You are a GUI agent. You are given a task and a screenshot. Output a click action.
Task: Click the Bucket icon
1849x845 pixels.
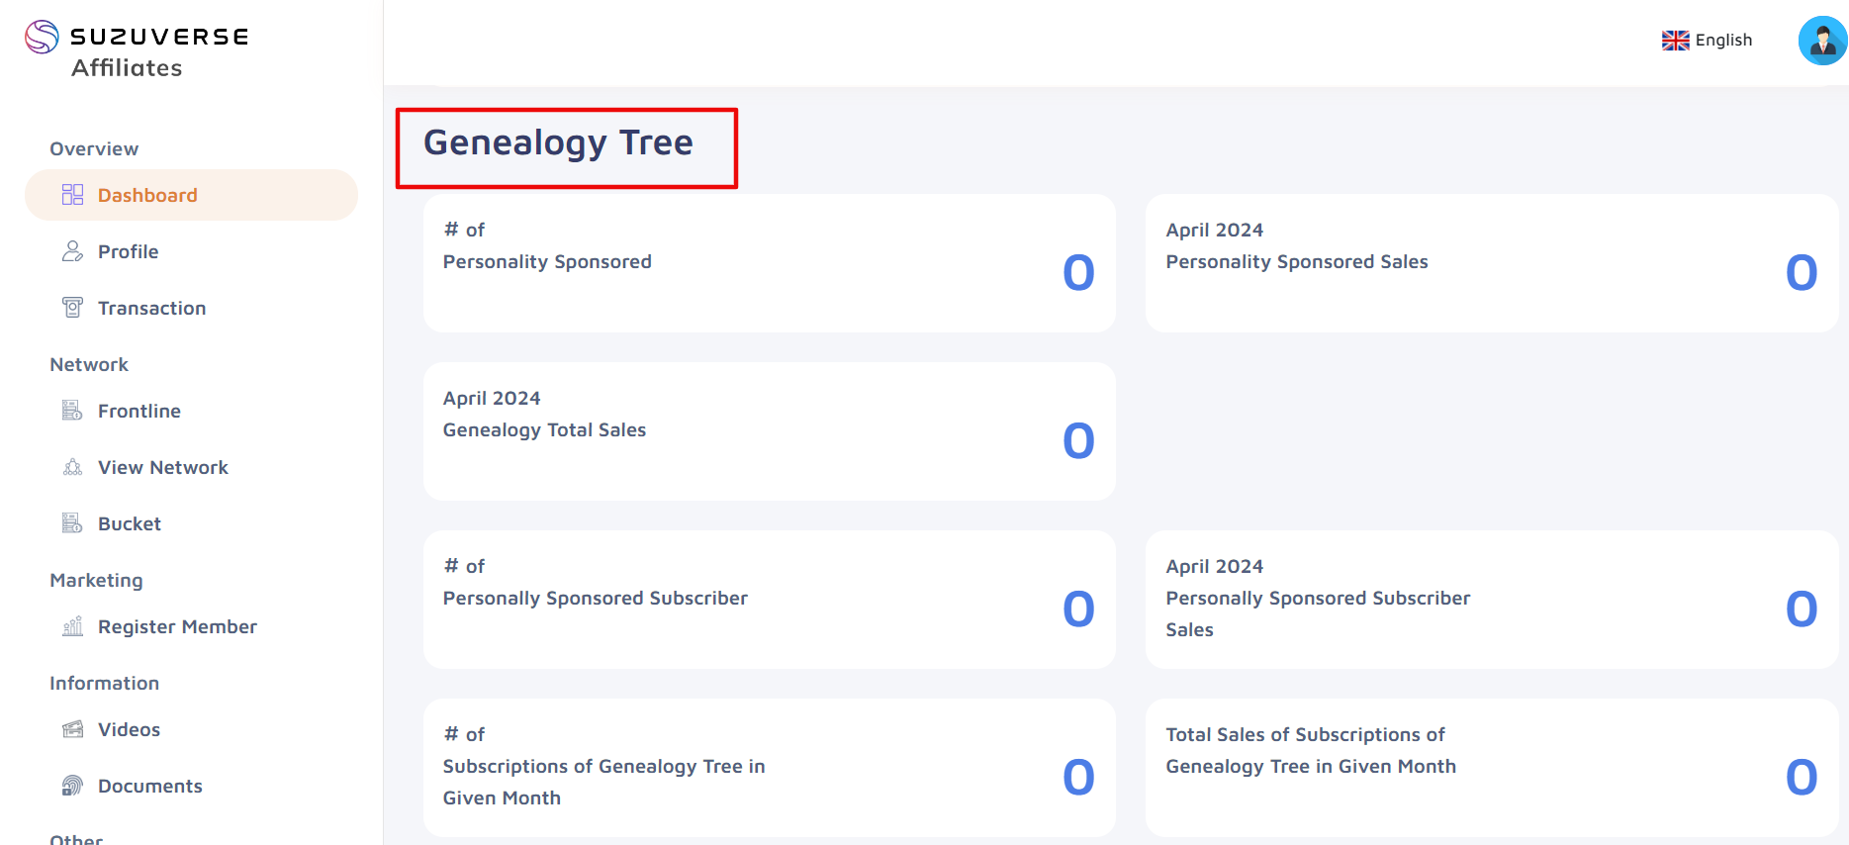pyautogui.click(x=72, y=523)
